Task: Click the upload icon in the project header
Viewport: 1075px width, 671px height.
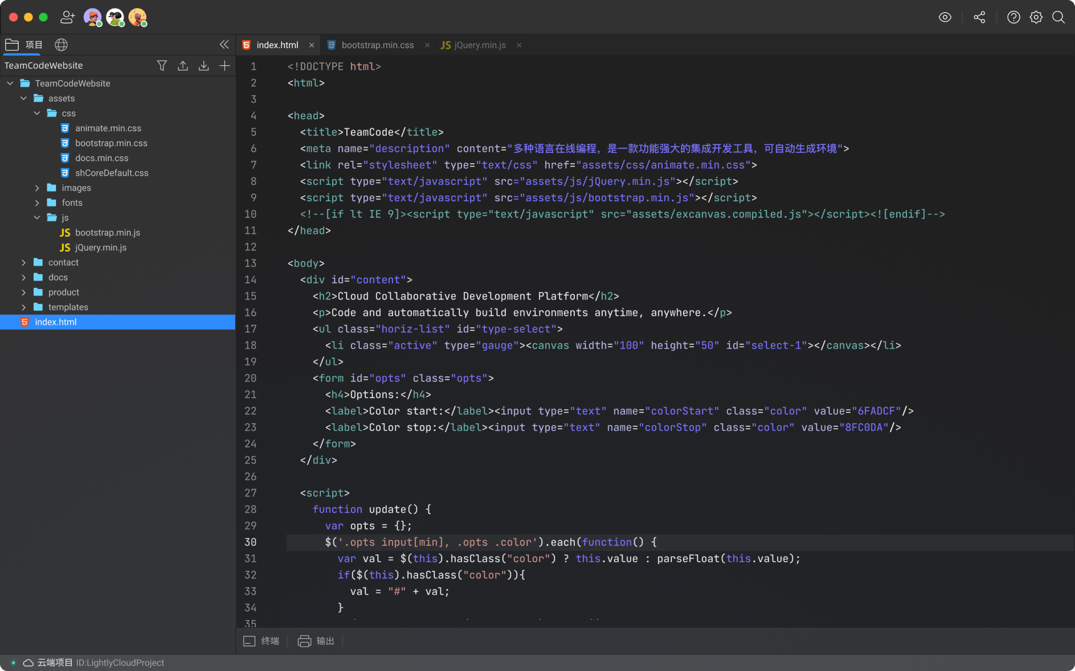Action: tap(183, 66)
